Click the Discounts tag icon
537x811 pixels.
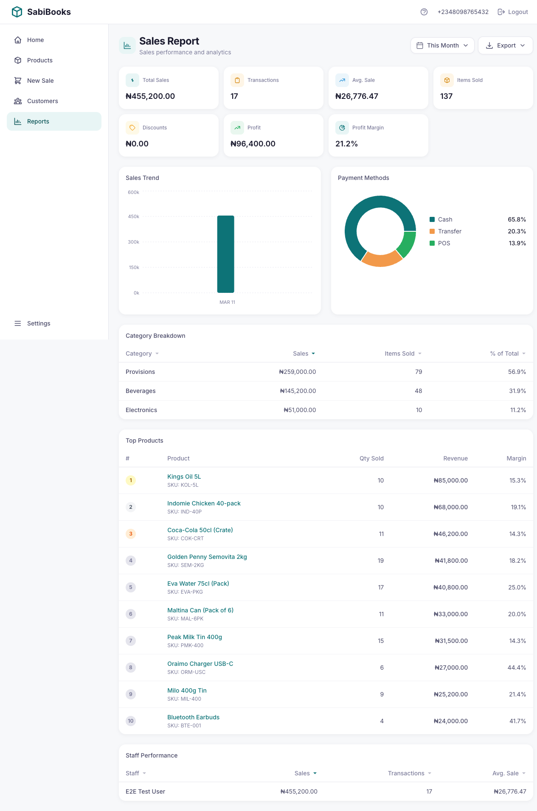pyautogui.click(x=132, y=128)
